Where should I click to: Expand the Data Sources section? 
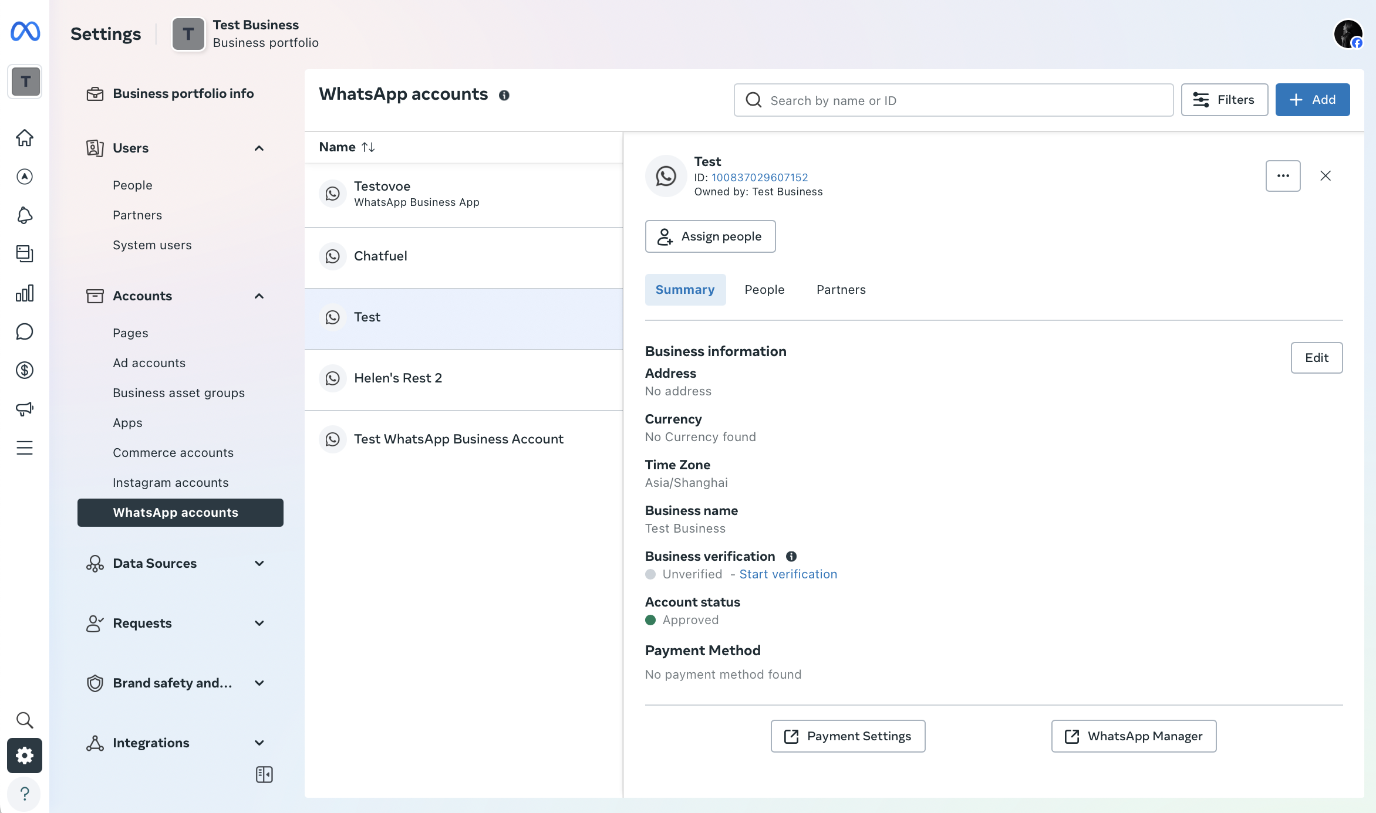[x=259, y=564]
